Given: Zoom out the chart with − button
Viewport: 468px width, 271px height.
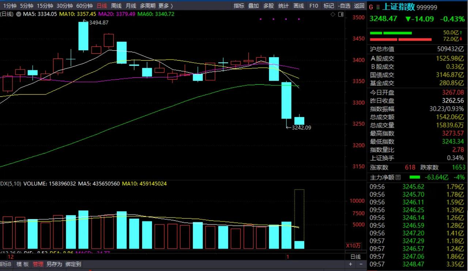Looking at the screenshot, I should click(361, 264).
